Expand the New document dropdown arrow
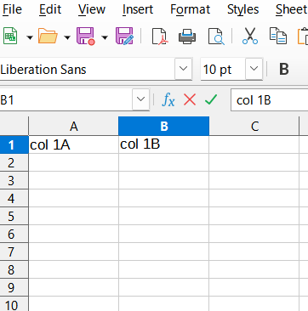This screenshot has height=311, width=308. pyautogui.click(x=30, y=37)
